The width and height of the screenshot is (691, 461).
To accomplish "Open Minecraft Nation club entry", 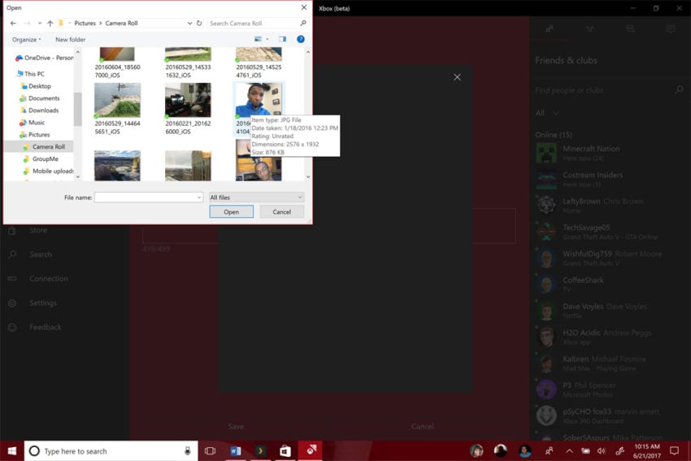I will tap(610, 153).
